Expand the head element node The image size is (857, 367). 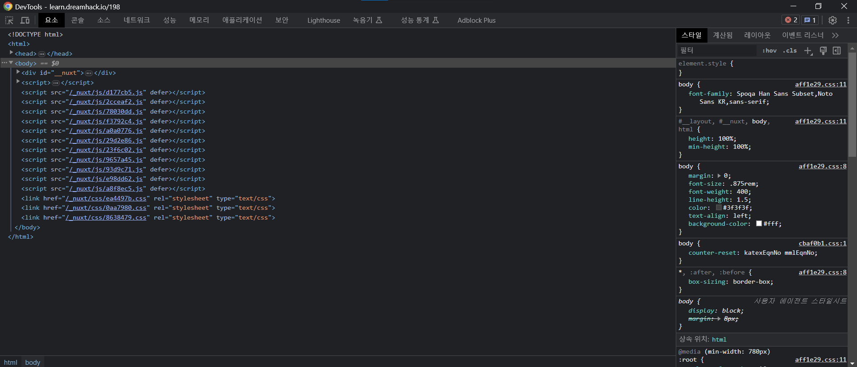(x=11, y=53)
